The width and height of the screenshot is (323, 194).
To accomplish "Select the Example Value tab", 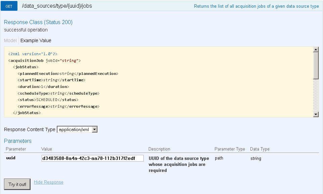I will pos(36,40).
